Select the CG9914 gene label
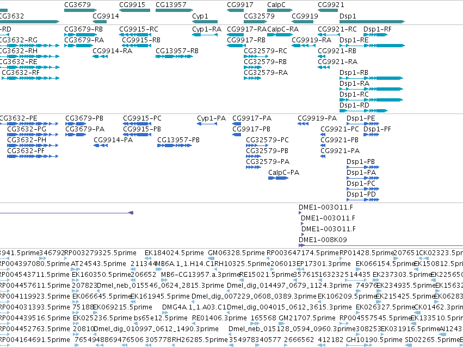463x348 pixels. [x=106, y=16]
